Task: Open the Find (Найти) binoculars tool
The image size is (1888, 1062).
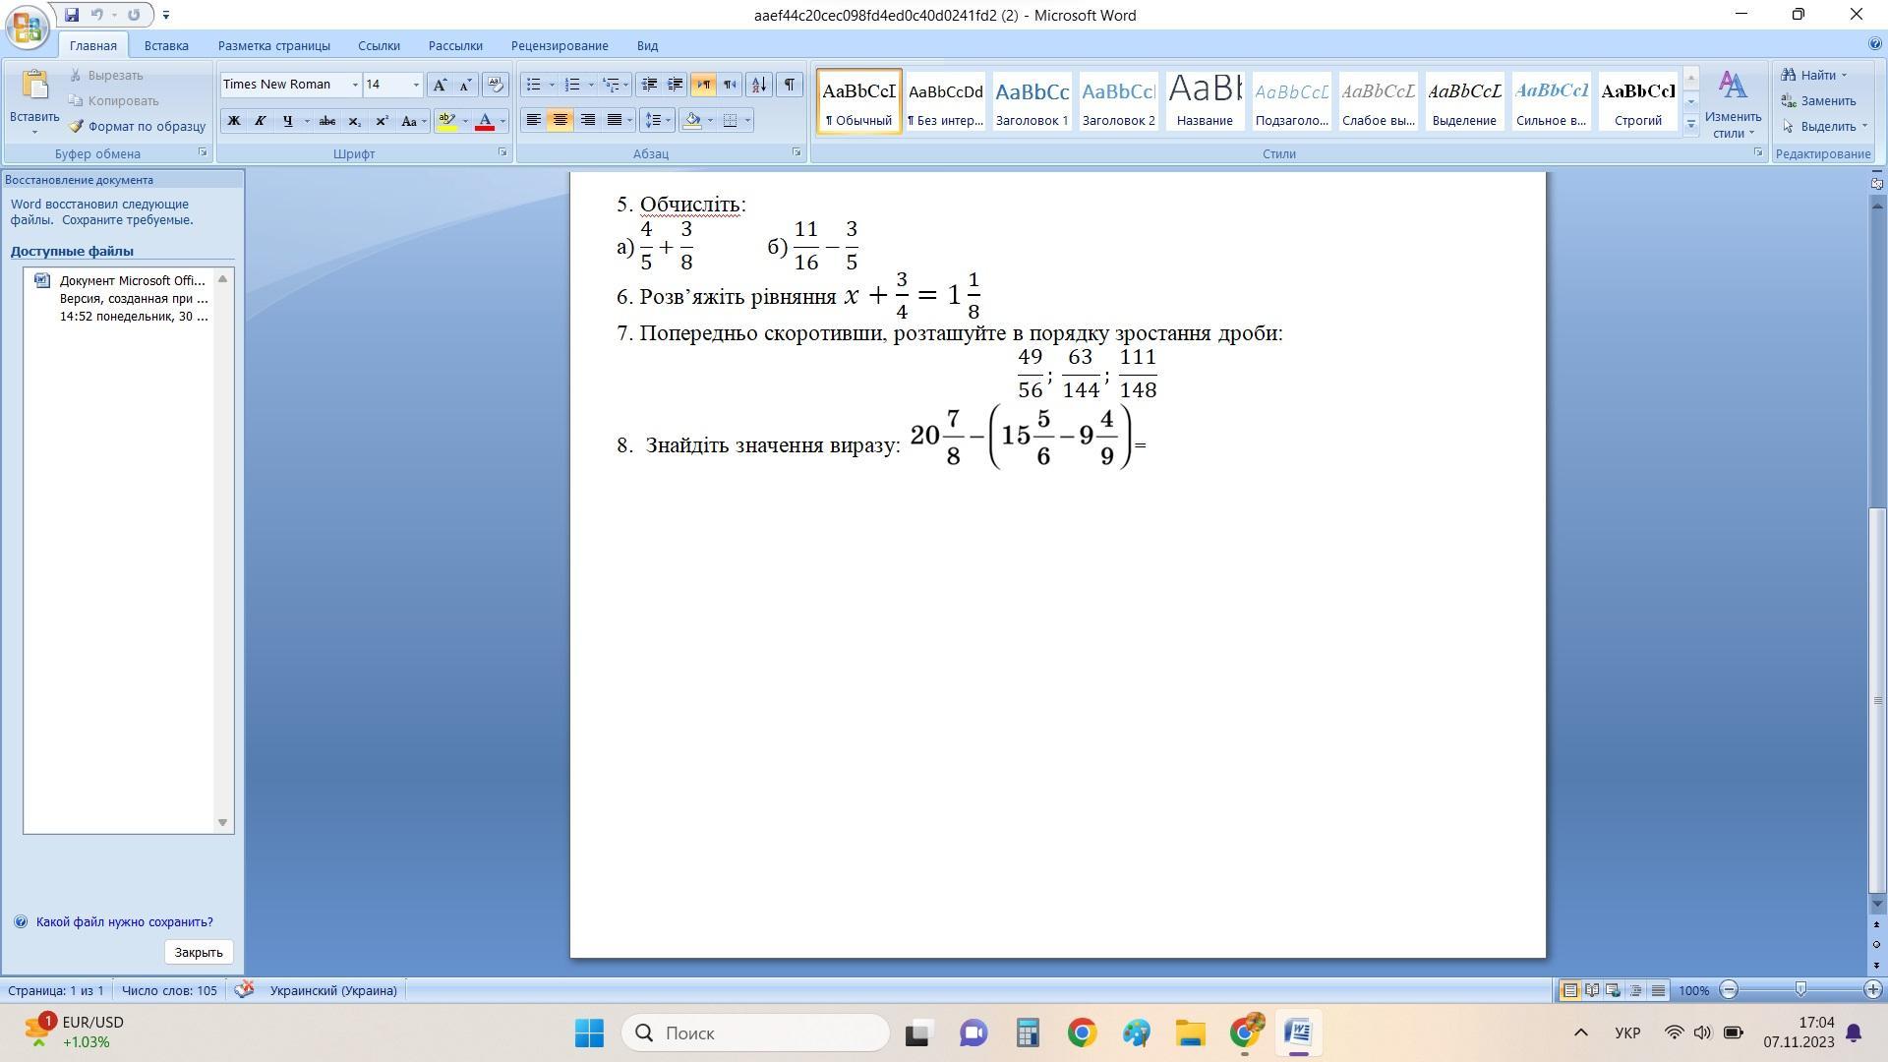Action: (x=1790, y=75)
